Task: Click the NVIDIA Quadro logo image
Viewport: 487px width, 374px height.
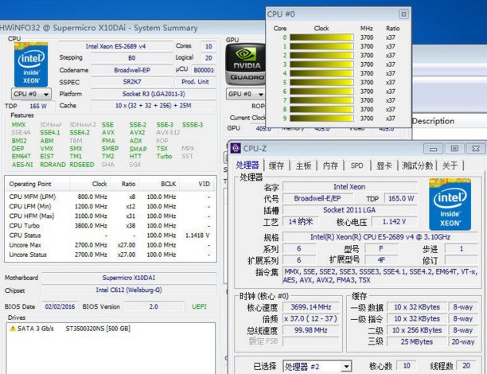Action: pos(245,64)
